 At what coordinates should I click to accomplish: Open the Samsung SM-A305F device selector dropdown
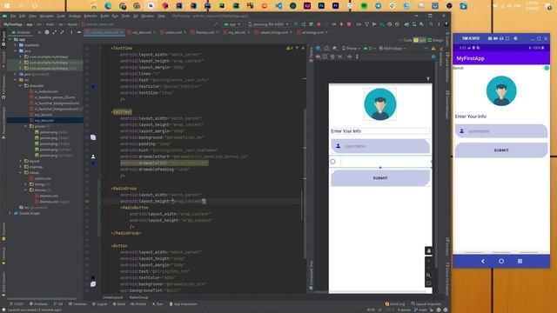tap(269, 24)
